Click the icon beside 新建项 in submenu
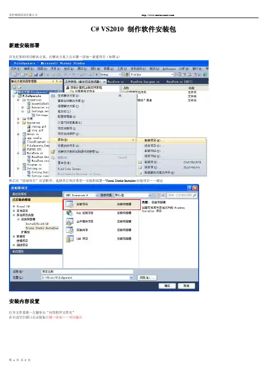 pos(140,162)
